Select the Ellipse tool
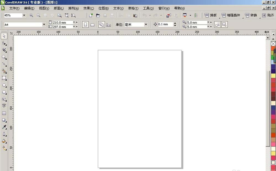Viewport: 276px width, 171px height. pos(4,85)
